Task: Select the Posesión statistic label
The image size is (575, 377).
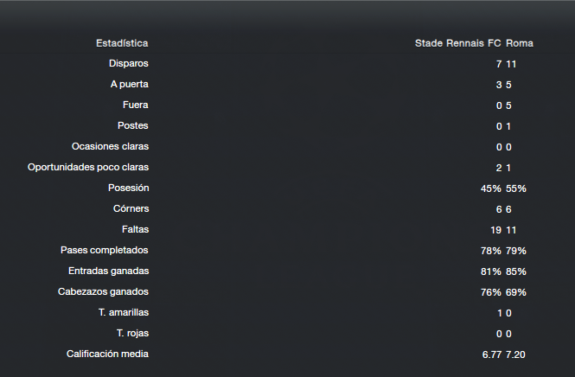Action: click(128, 188)
